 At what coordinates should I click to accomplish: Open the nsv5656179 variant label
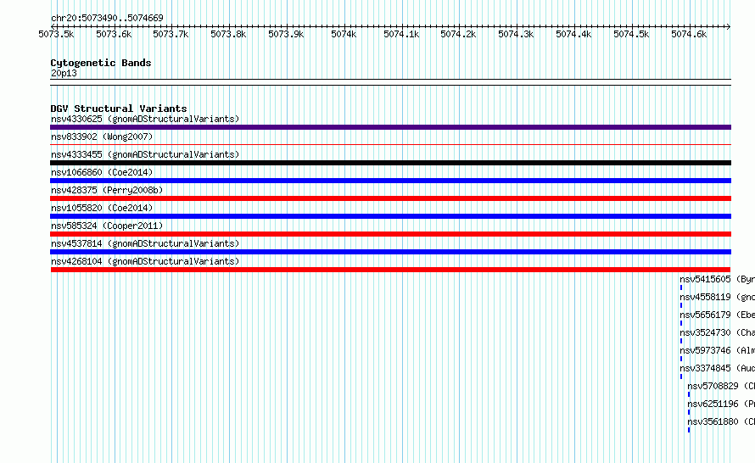(x=717, y=315)
